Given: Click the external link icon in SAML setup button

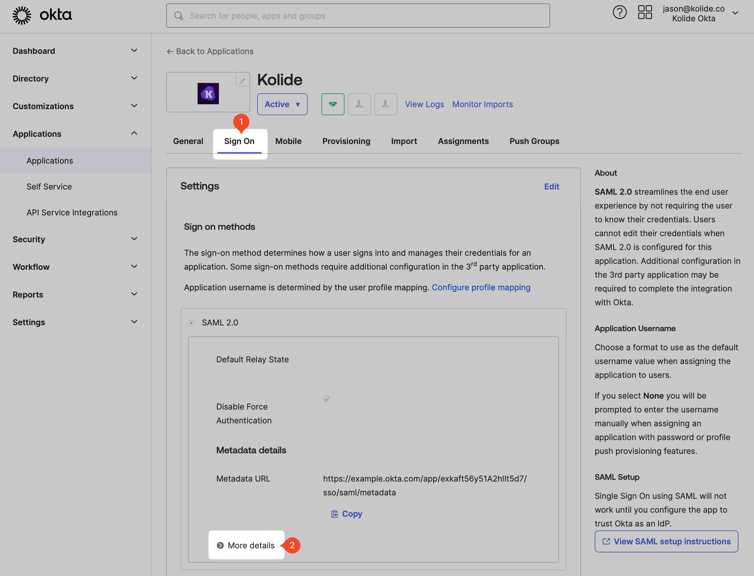Looking at the screenshot, I should (x=606, y=541).
